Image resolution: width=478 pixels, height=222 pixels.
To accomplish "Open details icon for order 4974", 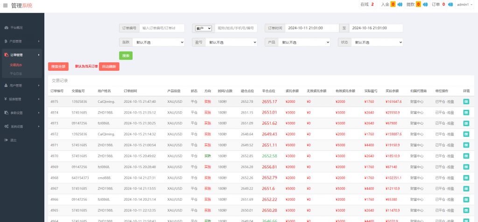I will [x=466, y=113].
